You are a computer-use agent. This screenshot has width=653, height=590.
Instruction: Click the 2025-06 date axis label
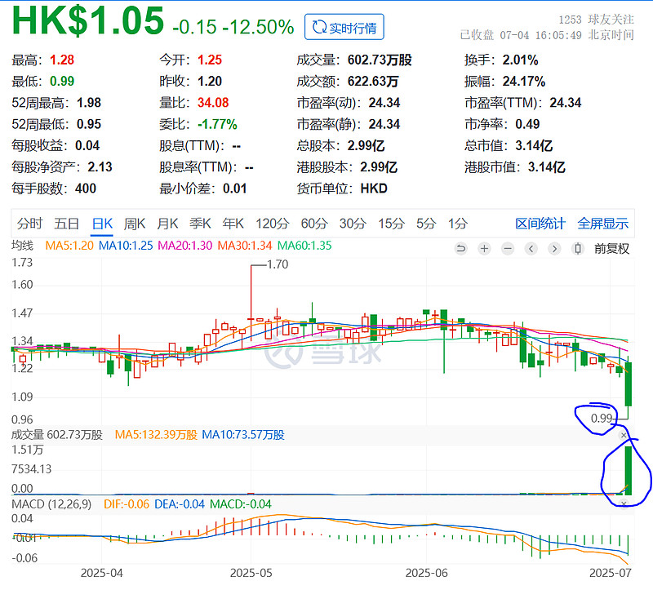pos(426,573)
